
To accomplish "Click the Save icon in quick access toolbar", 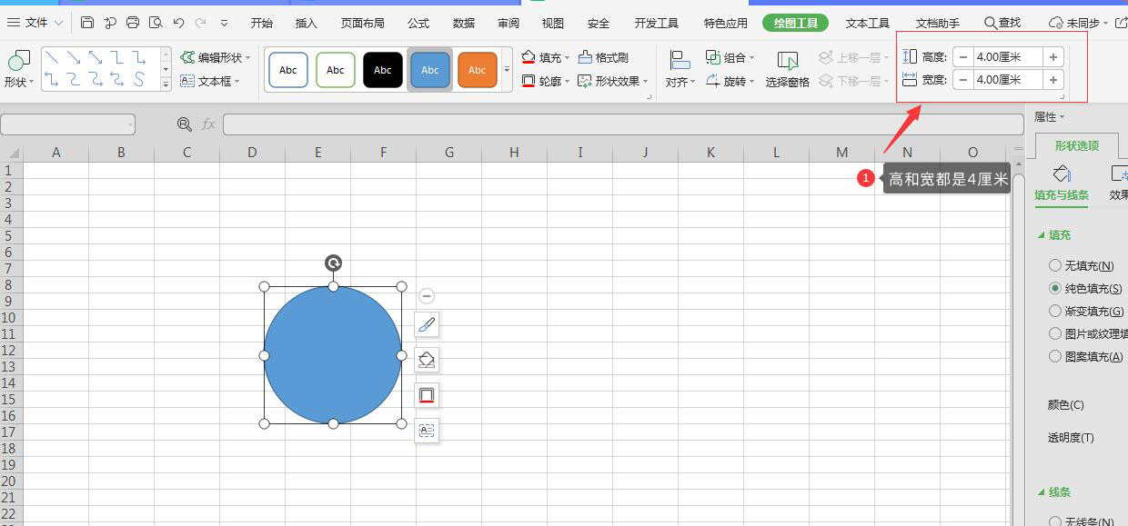I will pyautogui.click(x=87, y=23).
